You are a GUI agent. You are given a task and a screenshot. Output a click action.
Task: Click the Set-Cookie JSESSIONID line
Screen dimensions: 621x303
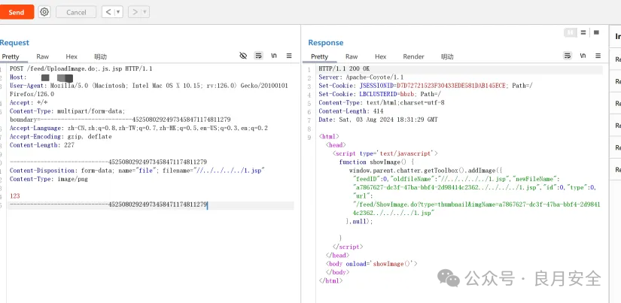pyautogui.click(x=426, y=86)
